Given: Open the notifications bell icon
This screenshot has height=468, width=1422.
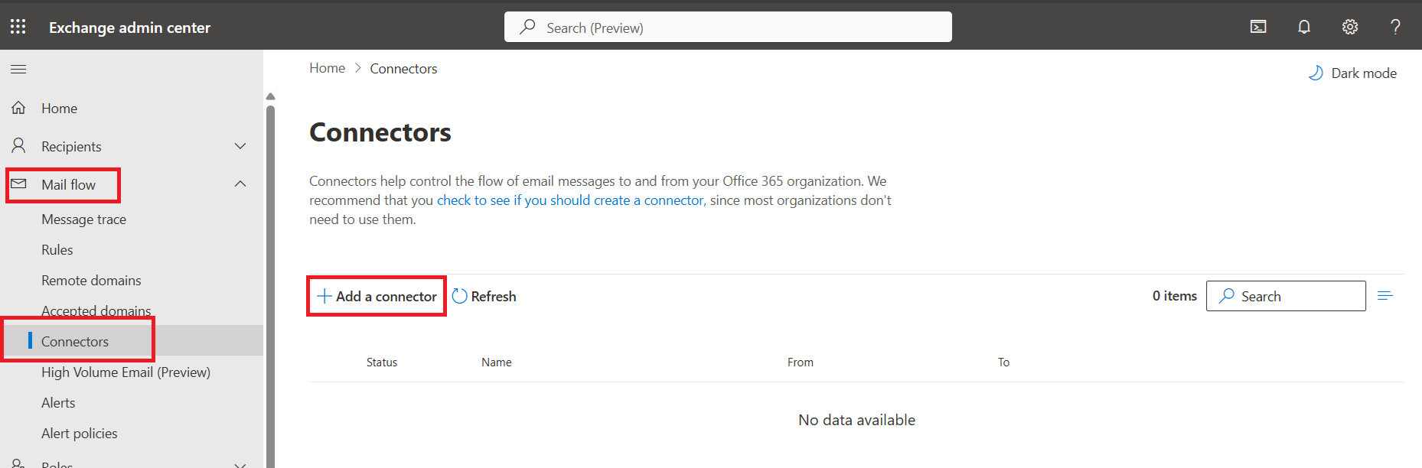Looking at the screenshot, I should (x=1304, y=27).
